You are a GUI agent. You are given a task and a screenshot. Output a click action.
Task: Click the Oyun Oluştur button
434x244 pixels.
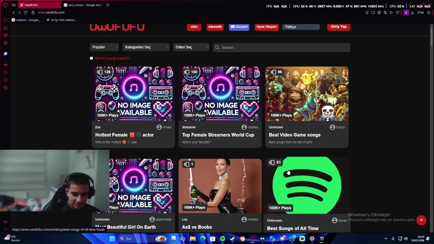point(267,27)
